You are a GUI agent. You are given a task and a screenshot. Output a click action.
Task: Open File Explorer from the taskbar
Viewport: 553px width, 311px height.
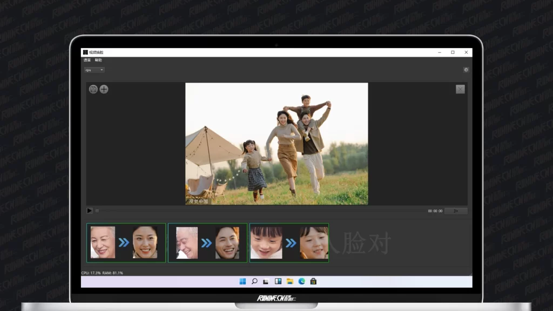click(x=289, y=281)
